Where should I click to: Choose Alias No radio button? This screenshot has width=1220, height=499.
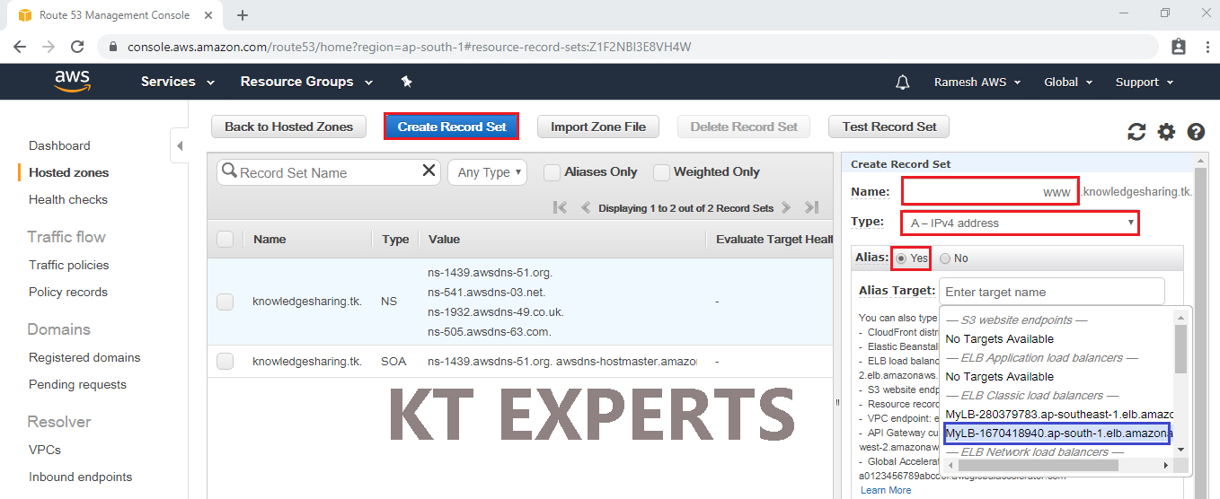coord(945,258)
